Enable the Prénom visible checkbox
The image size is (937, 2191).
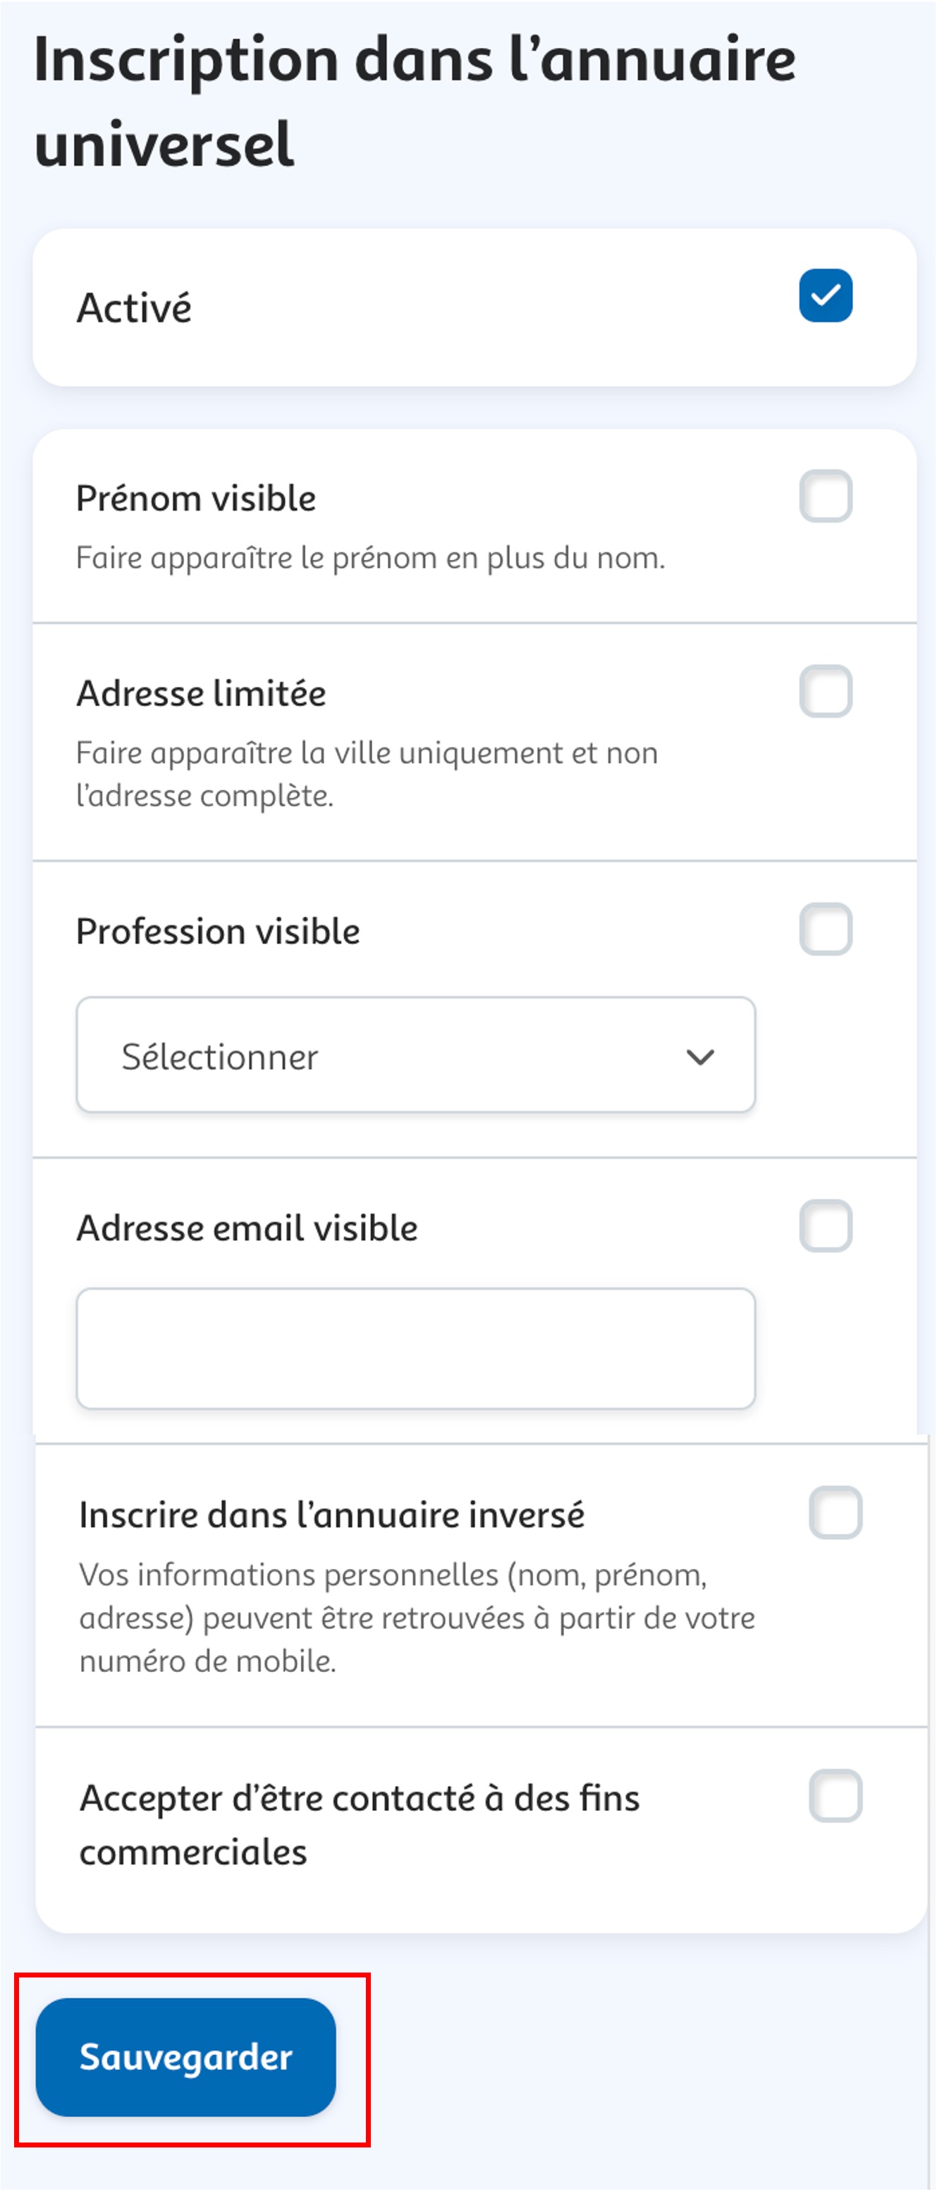(x=825, y=495)
